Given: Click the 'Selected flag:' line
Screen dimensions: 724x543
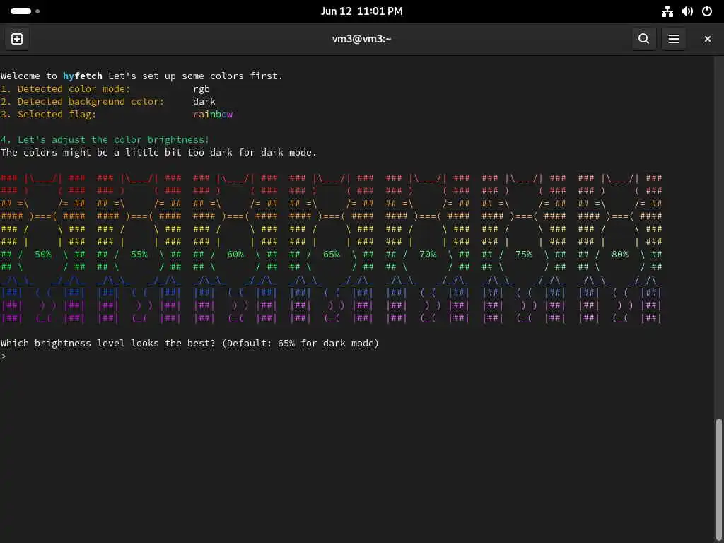Looking at the screenshot, I should [x=49, y=114].
